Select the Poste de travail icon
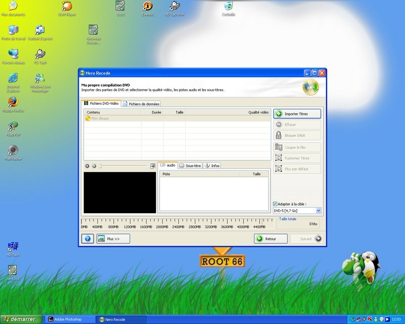Screen dimensions: 405x324 (x=14, y=33)
